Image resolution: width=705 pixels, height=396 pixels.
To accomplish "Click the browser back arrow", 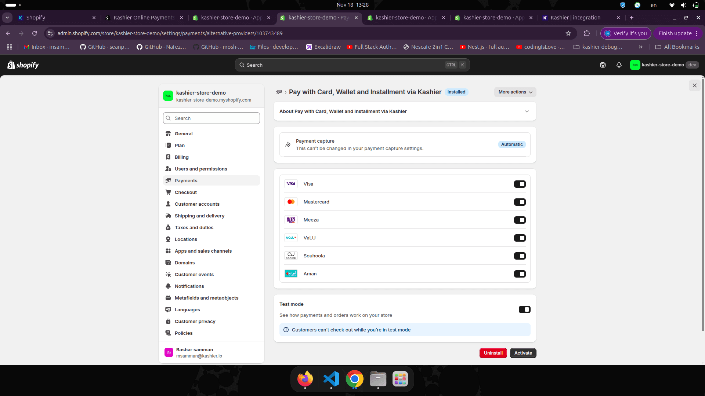I will pos(8,33).
